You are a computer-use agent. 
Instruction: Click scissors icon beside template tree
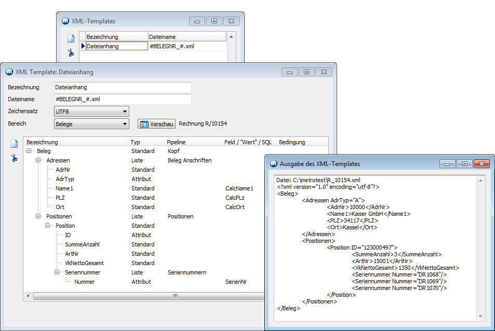click(15, 158)
